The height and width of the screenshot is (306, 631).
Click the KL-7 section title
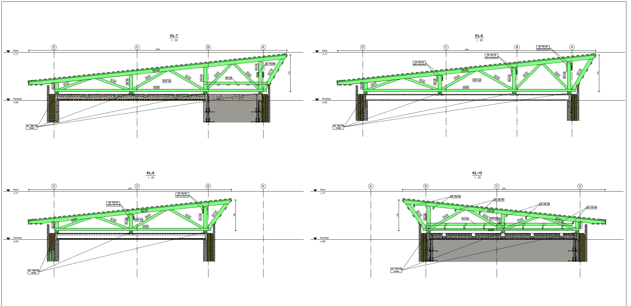174,36
